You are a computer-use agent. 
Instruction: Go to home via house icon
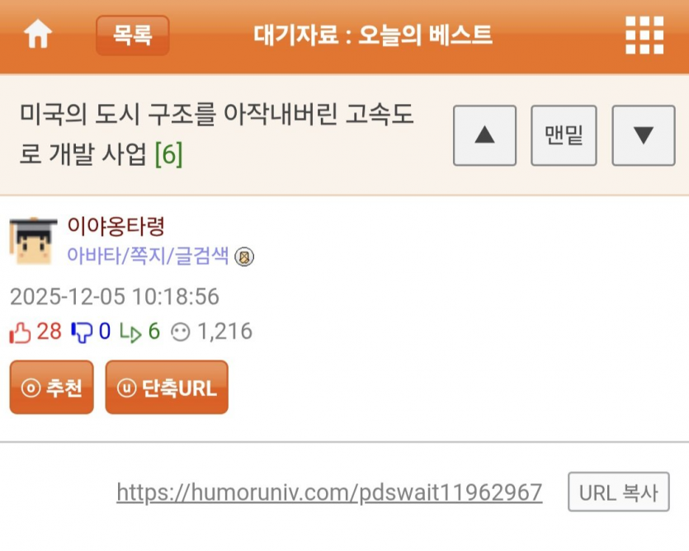38,34
